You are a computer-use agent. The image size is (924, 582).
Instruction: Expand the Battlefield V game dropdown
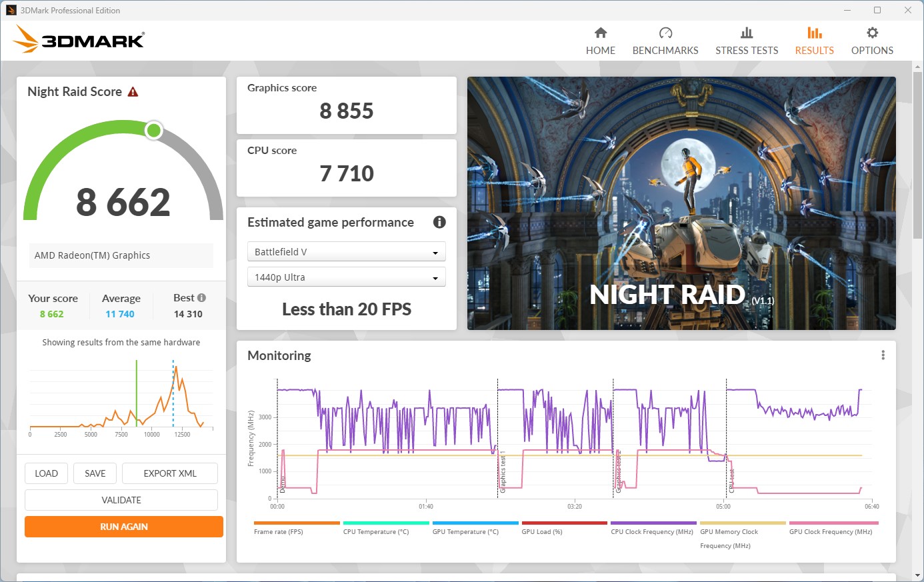pos(346,252)
